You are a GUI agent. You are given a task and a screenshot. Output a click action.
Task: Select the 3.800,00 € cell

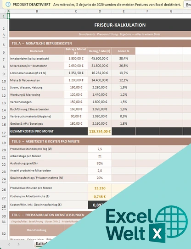76,58
